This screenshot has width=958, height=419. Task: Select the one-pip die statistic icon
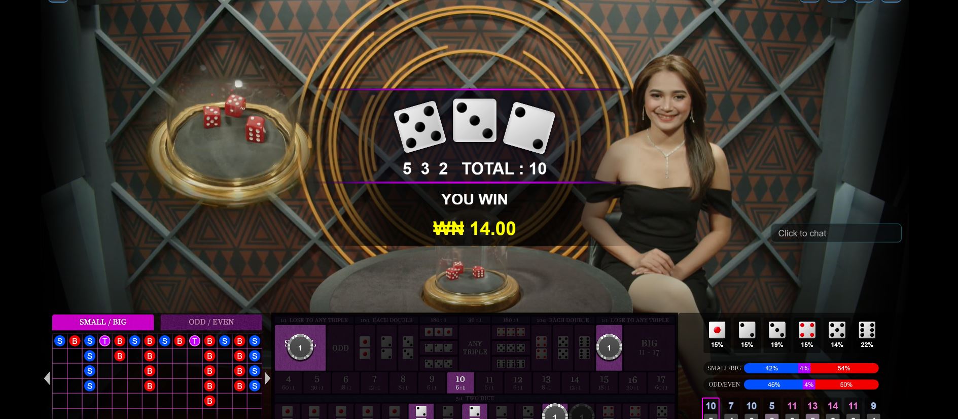point(717,330)
